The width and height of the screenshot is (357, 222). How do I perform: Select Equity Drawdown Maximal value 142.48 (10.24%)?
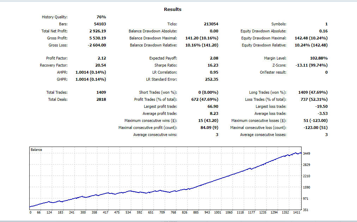(x=311, y=38)
